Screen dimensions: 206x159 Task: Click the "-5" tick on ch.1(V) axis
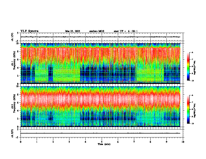17,41
